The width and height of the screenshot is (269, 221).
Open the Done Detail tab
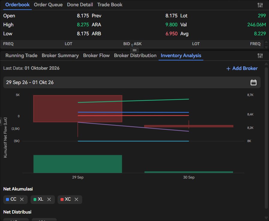pos(80,4)
